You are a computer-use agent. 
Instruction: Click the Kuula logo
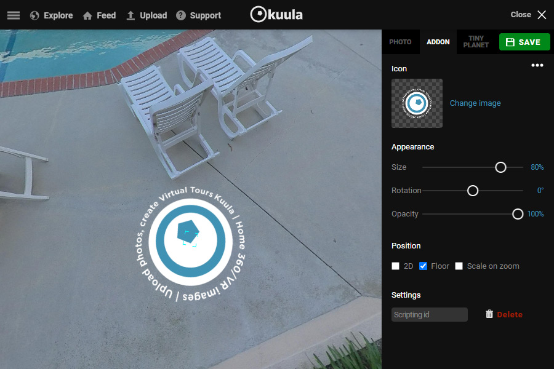276,15
